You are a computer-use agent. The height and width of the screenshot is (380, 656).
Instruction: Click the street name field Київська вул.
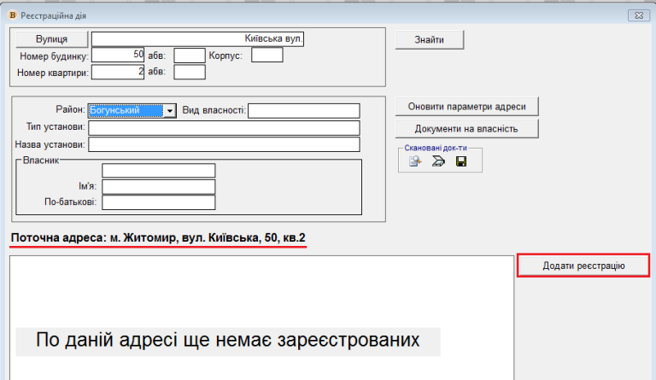click(198, 39)
